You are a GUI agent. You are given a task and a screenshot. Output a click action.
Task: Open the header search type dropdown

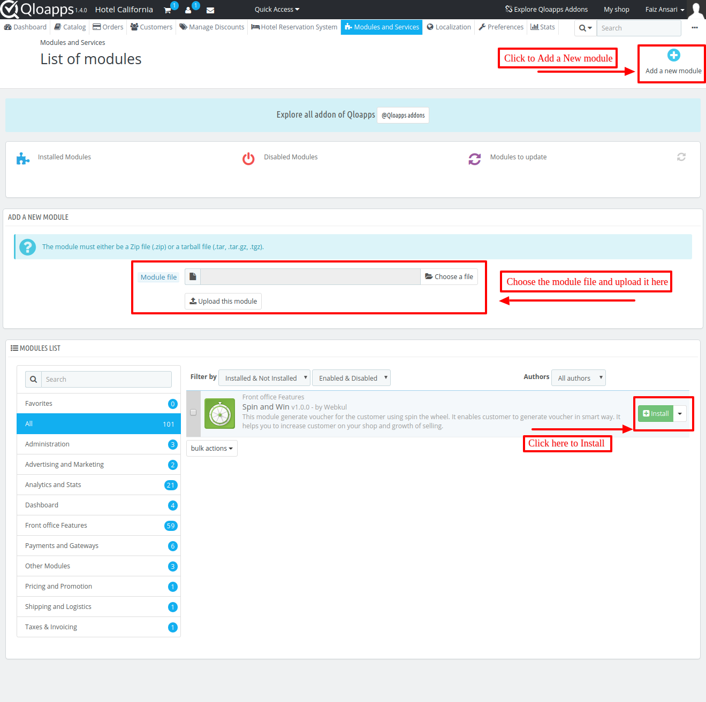click(586, 28)
